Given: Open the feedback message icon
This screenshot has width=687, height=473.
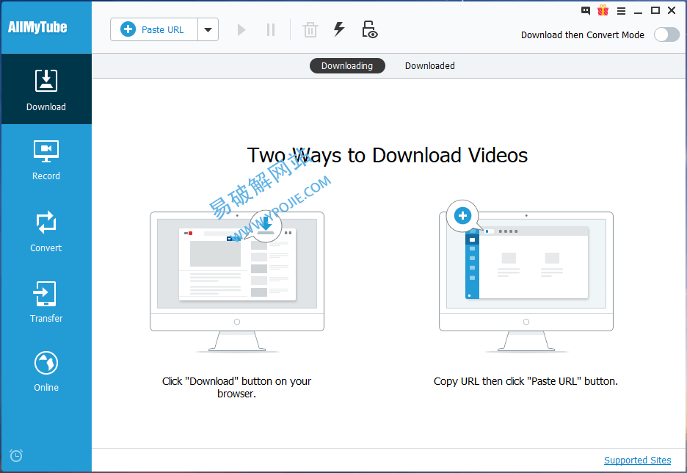Looking at the screenshot, I should point(585,10).
